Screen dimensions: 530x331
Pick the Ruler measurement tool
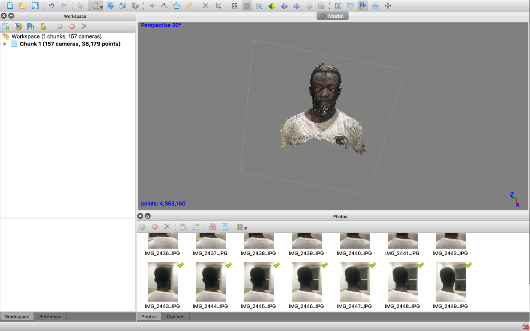(x=189, y=6)
